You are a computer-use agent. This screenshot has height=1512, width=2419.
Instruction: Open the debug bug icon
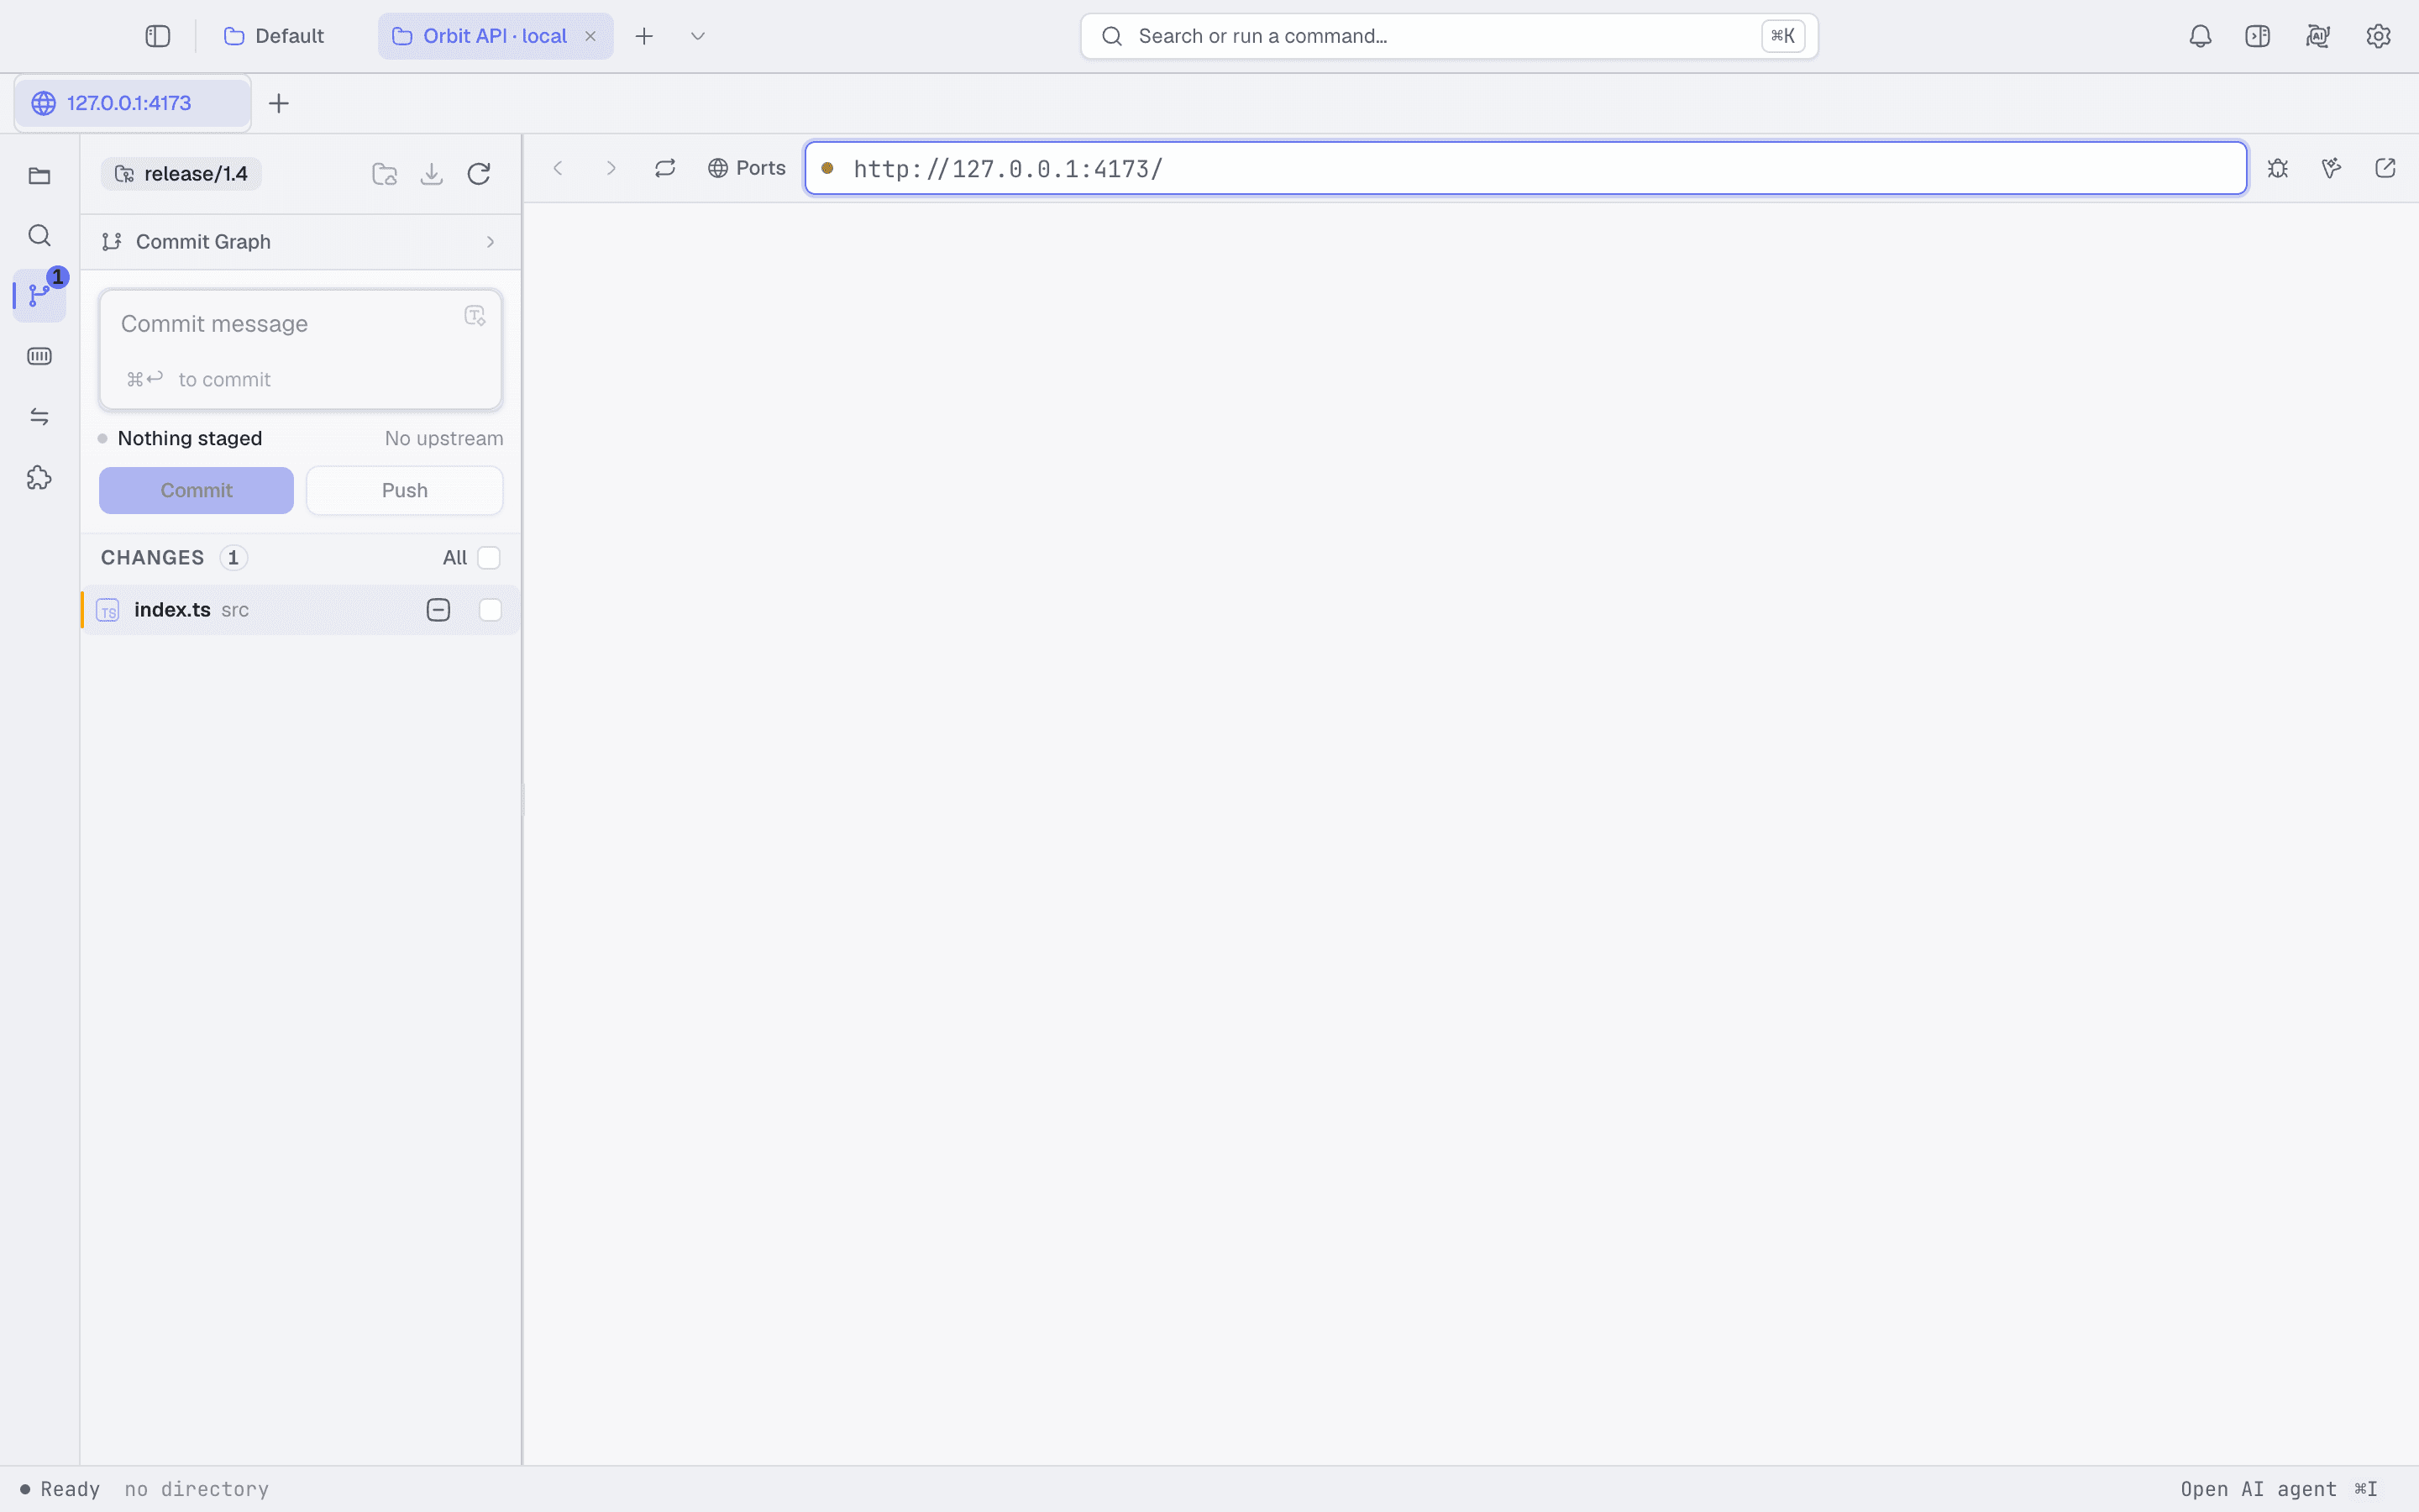(2278, 168)
